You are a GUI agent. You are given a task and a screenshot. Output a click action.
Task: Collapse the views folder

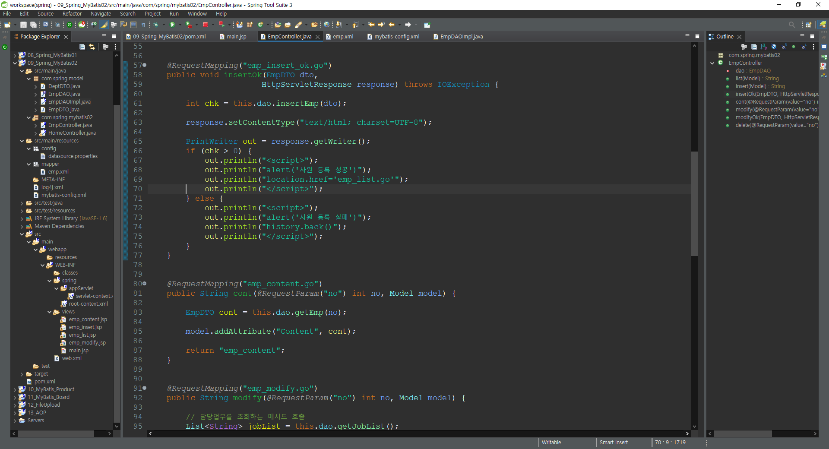pyautogui.click(x=50, y=312)
